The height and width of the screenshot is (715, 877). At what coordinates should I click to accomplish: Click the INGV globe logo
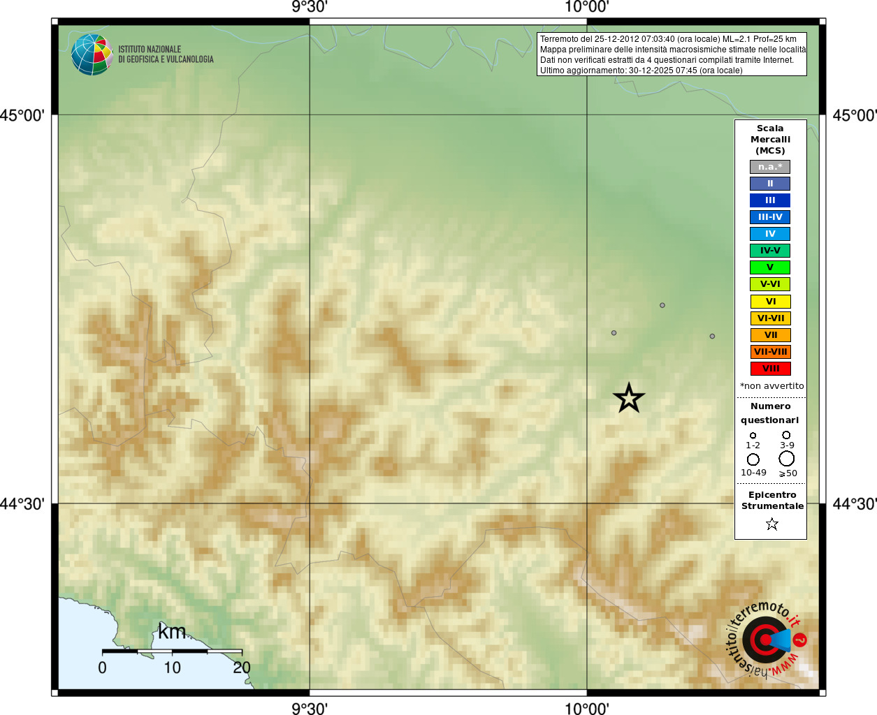(x=92, y=54)
